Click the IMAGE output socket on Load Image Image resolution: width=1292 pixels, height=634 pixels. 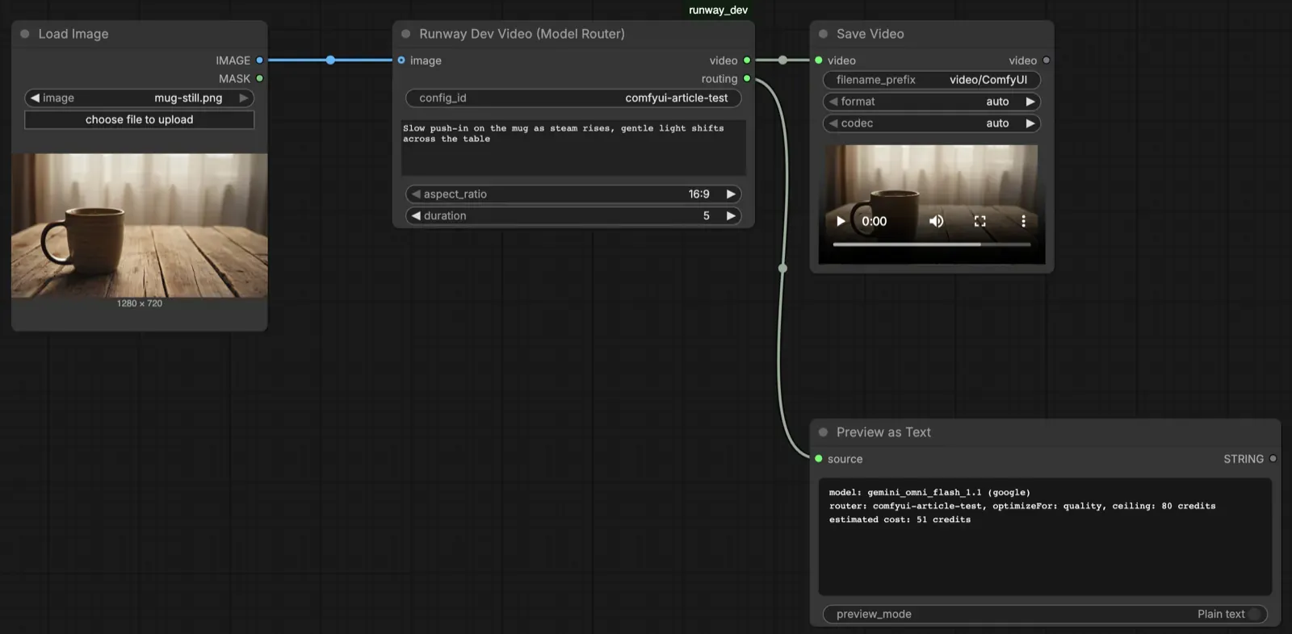click(x=259, y=60)
